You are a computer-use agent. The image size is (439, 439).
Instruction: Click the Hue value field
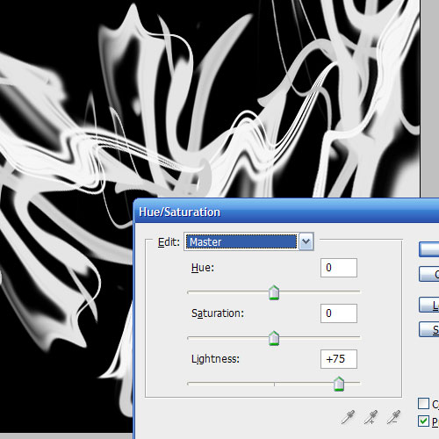coord(339,268)
